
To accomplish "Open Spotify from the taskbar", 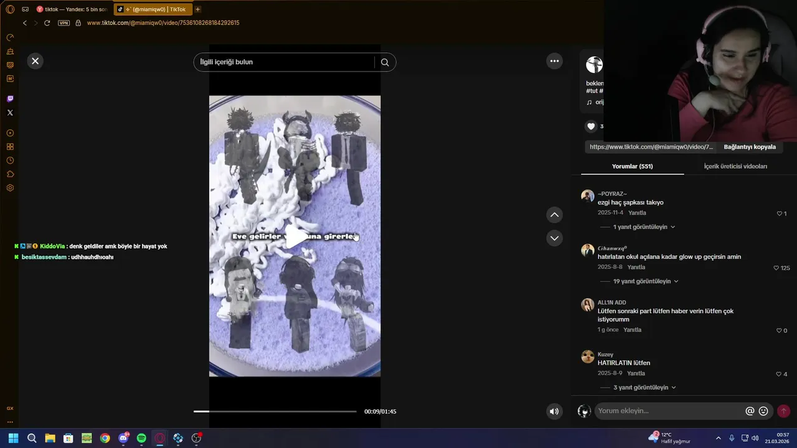I will click(141, 438).
